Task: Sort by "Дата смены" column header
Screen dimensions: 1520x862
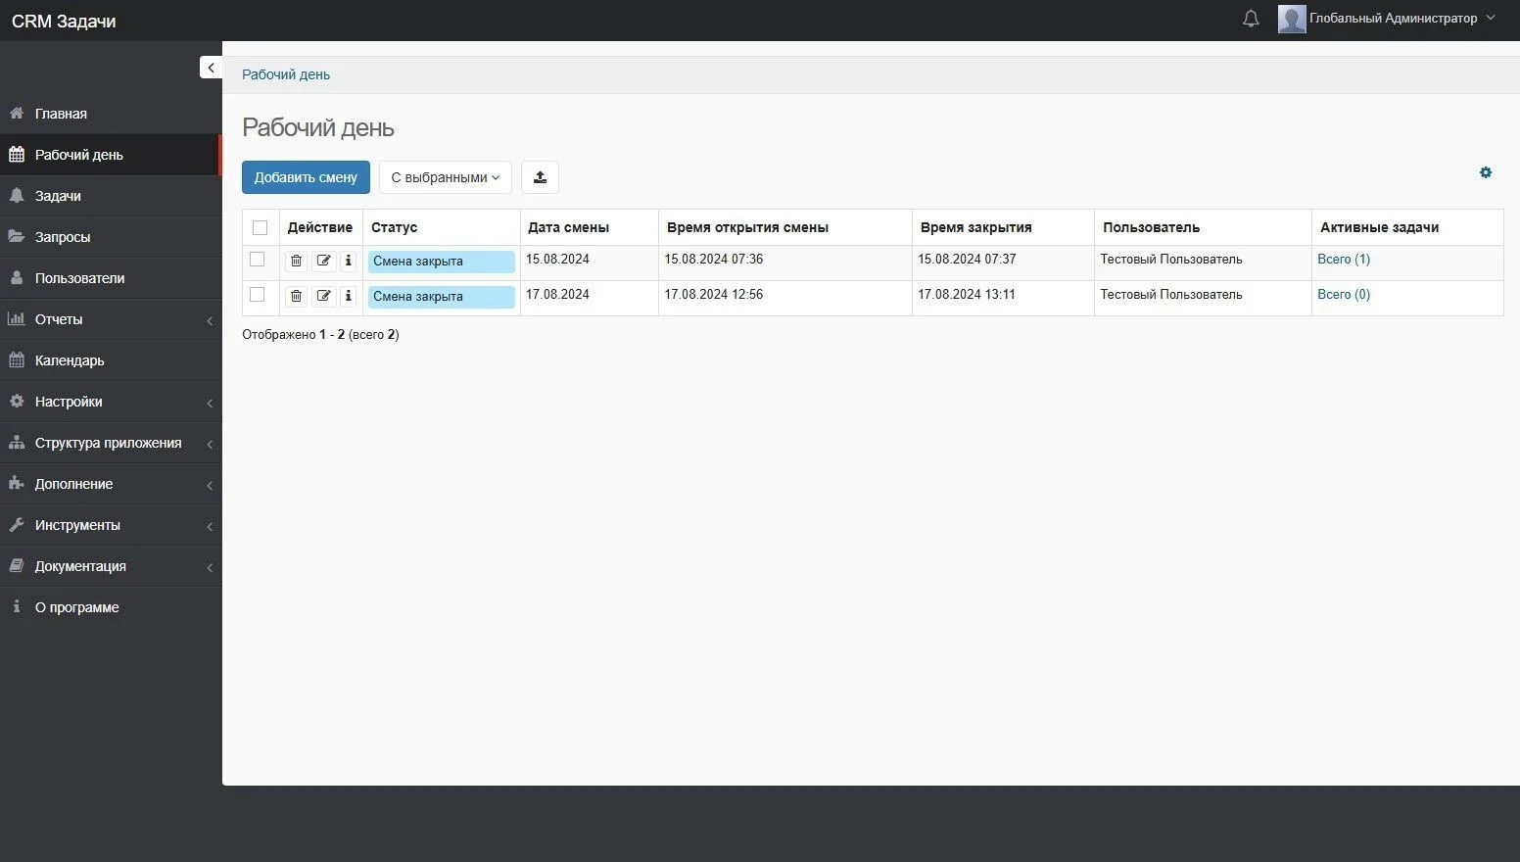Action: [568, 227]
